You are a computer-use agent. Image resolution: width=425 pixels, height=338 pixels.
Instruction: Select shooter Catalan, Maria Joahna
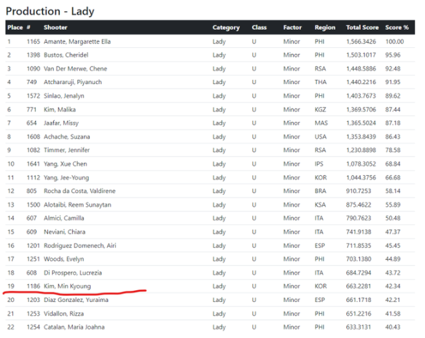(74, 327)
